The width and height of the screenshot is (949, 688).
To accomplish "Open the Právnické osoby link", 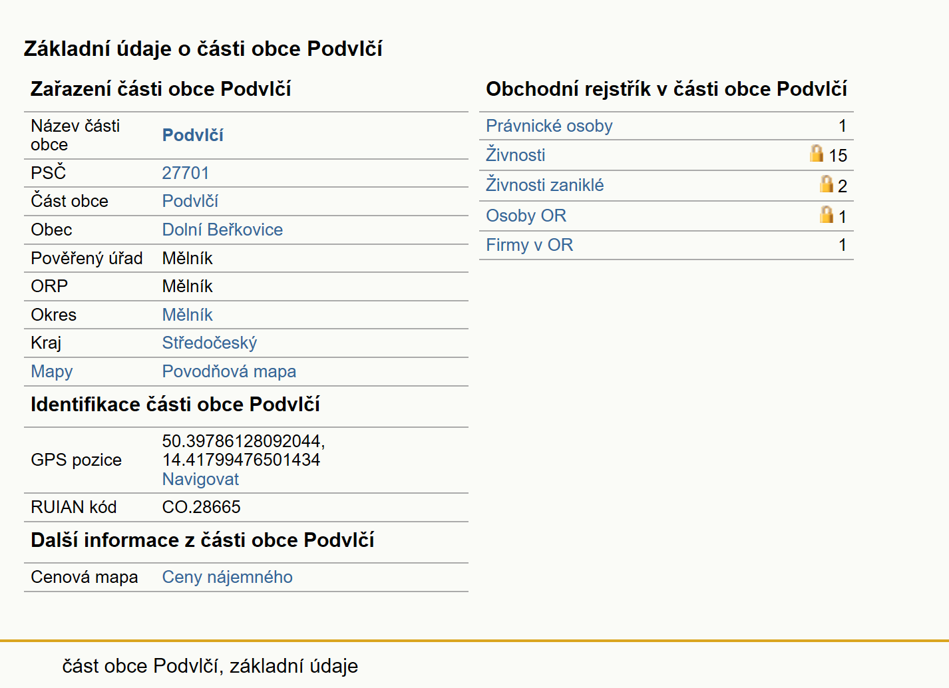I will click(x=549, y=126).
